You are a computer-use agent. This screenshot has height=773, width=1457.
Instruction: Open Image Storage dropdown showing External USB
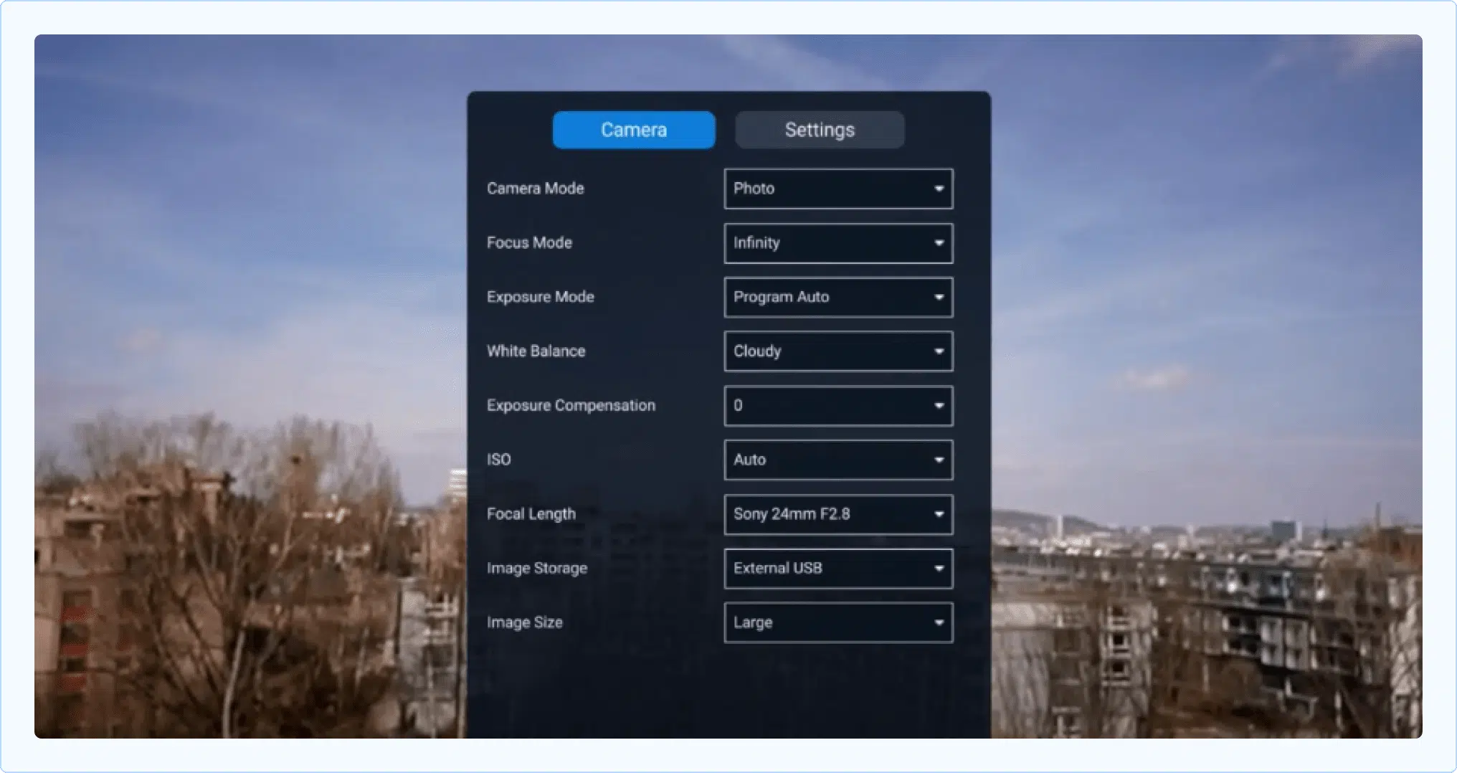838,569
